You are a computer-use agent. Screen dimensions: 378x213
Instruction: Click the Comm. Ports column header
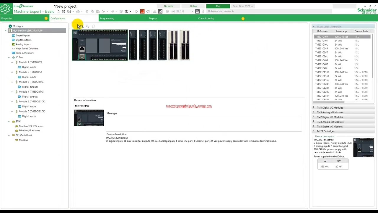coord(361,31)
